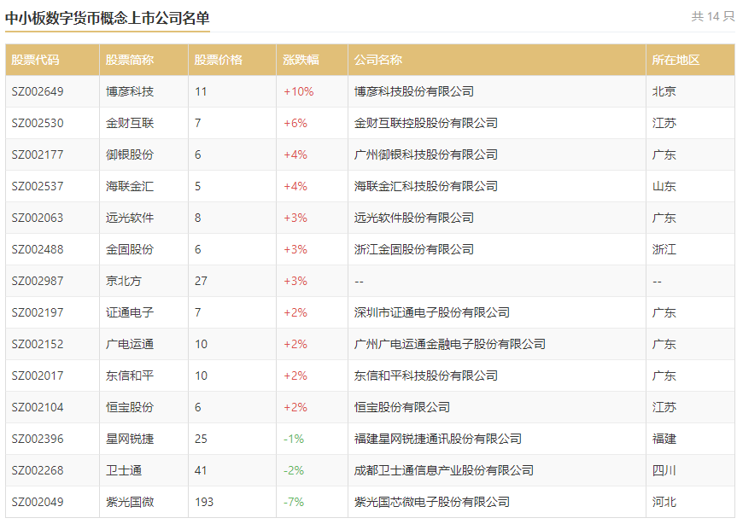This screenshot has width=737, height=524.
Task: Select stock code SZ002063
Action: click(38, 218)
